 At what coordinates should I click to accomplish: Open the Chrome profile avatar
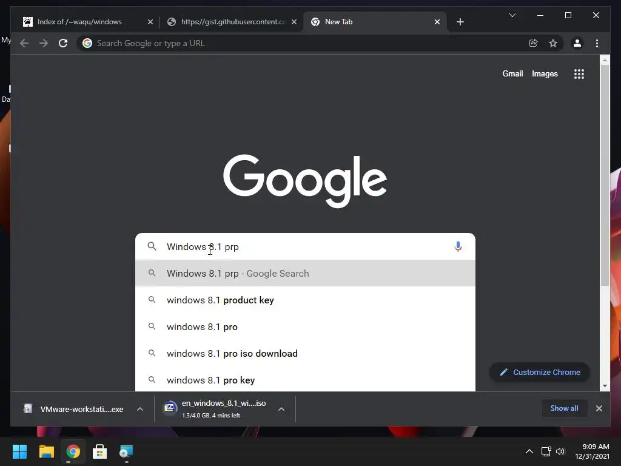point(577,43)
